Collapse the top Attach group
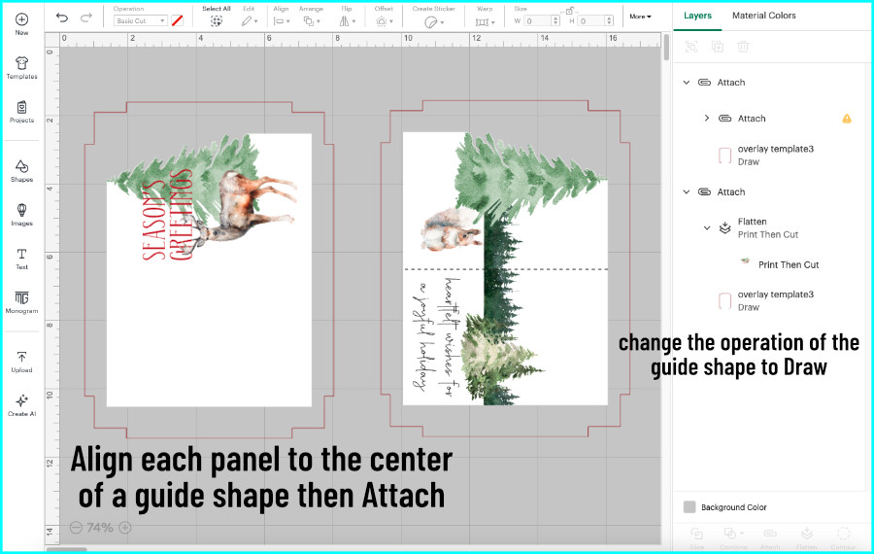874x554 pixels. tap(687, 82)
